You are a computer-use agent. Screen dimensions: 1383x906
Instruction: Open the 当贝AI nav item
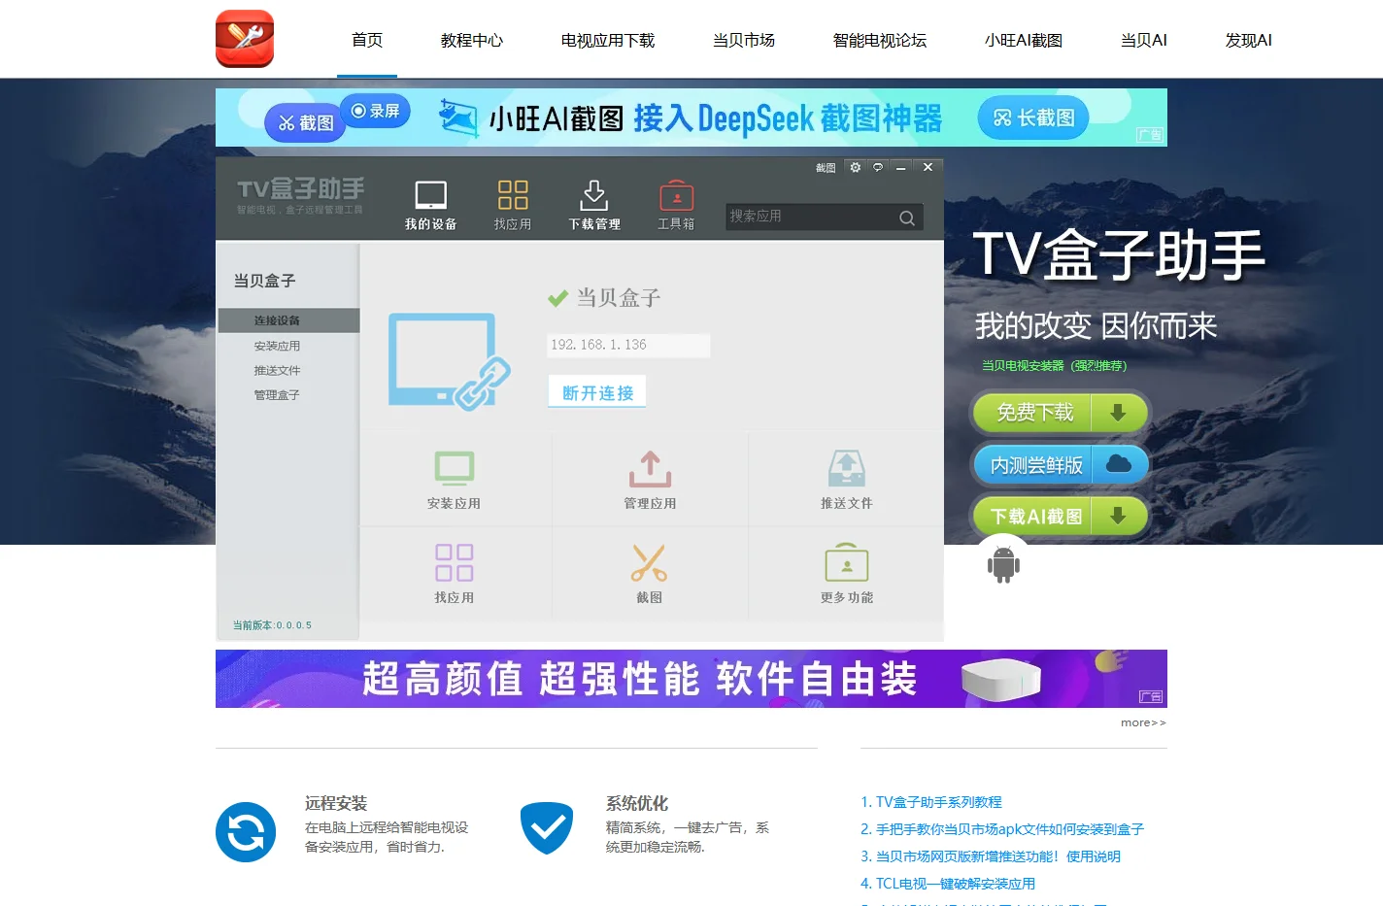tap(1144, 40)
